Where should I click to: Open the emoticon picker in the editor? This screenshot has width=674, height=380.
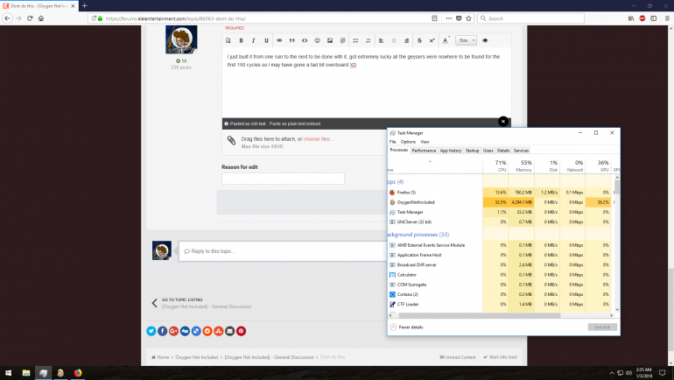point(317,40)
